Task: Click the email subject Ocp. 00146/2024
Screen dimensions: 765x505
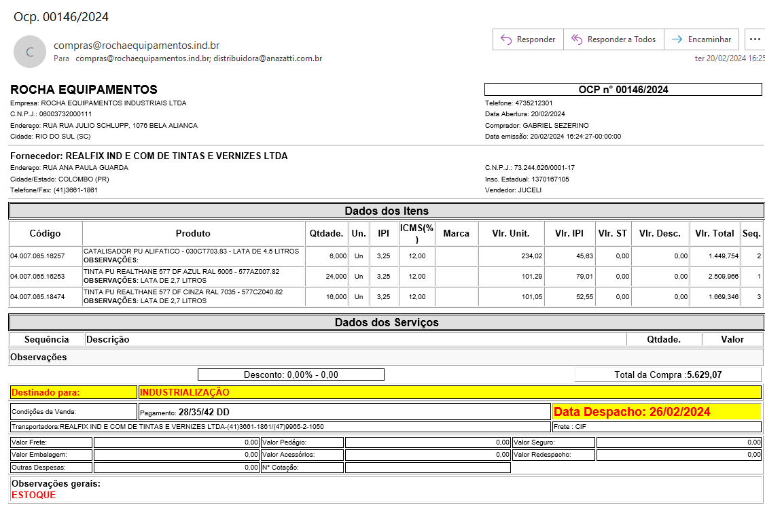Action: (61, 17)
